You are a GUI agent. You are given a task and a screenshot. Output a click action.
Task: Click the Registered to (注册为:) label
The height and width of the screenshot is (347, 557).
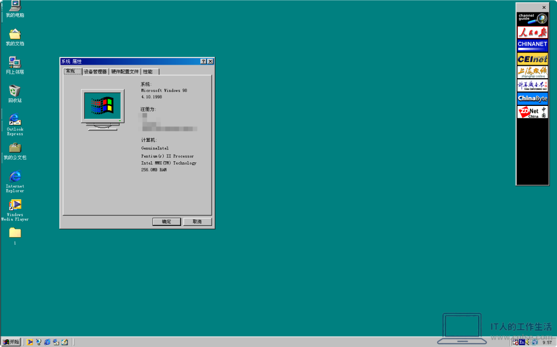pyautogui.click(x=148, y=109)
